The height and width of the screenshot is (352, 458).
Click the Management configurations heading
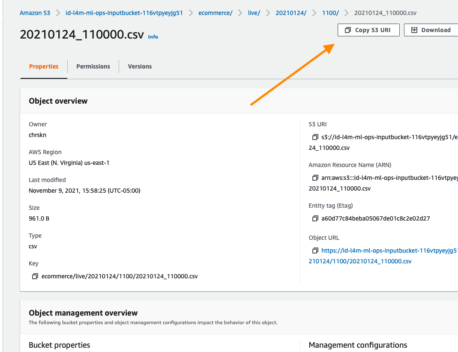tap(358, 345)
